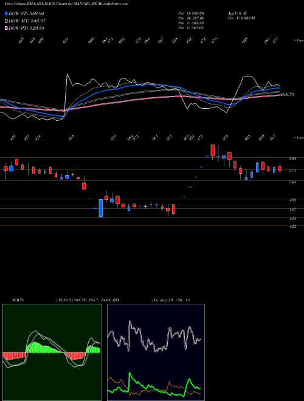Click the 422 price level label
The height and width of the screenshot is (401, 304).
292,227
